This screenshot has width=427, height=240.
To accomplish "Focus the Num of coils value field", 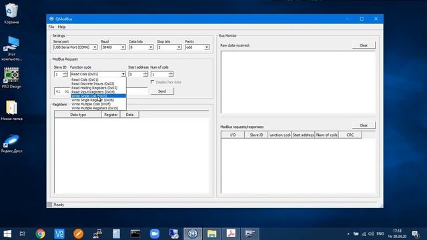I will click(x=159, y=74).
